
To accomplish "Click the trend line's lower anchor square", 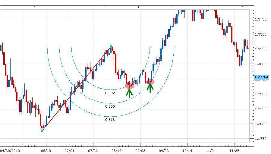I will (x=42, y=131).
